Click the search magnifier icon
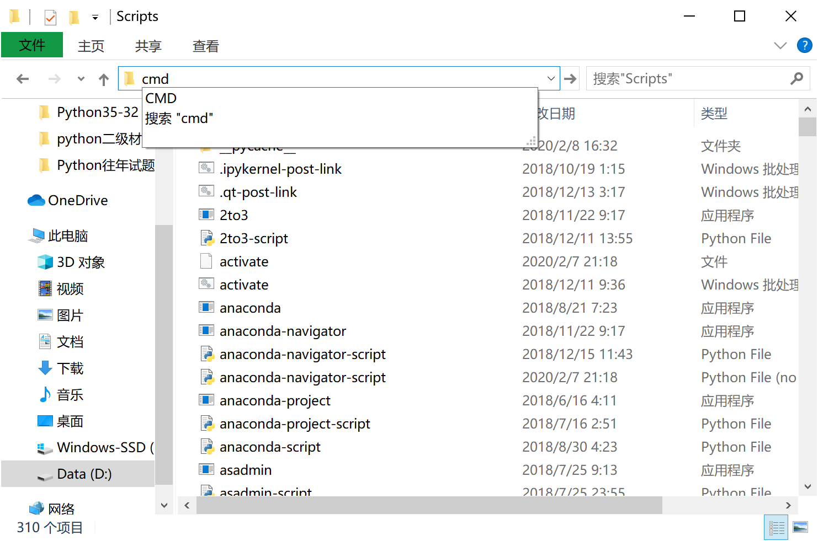Image resolution: width=818 pixels, height=541 pixels. [x=796, y=78]
